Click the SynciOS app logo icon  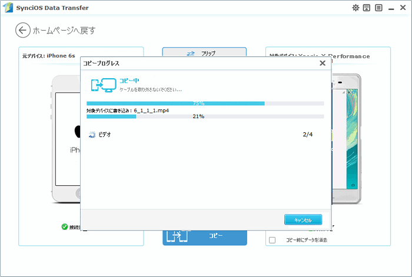pos(8,8)
